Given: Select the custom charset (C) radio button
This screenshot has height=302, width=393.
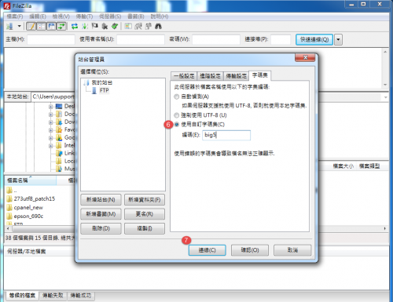Looking at the screenshot, I should (x=177, y=125).
